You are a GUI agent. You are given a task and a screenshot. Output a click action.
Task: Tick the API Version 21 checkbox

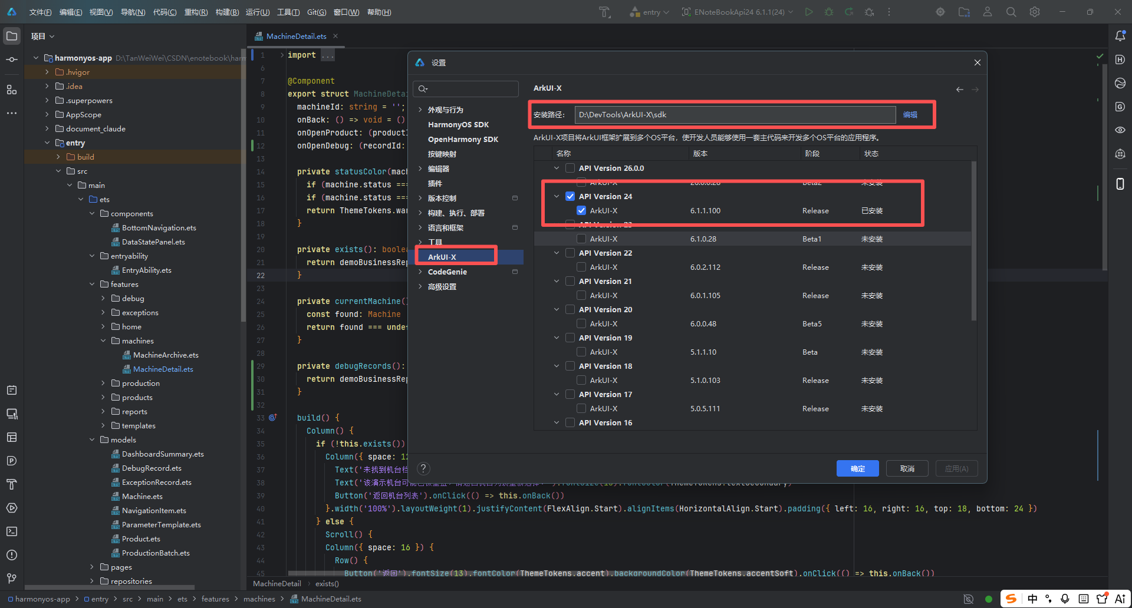click(x=570, y=281)
